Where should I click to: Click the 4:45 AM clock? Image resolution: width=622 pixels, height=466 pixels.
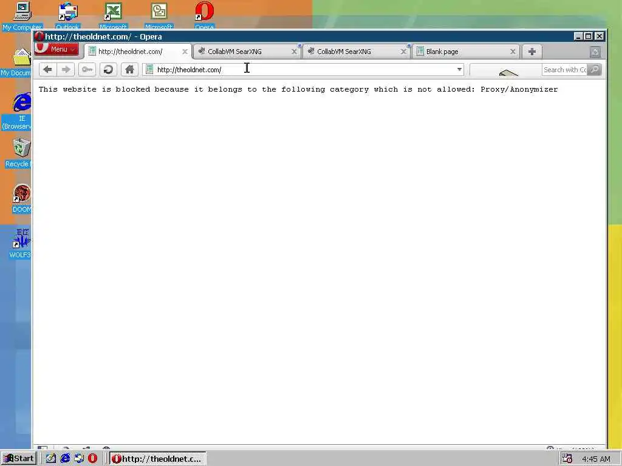596,459
